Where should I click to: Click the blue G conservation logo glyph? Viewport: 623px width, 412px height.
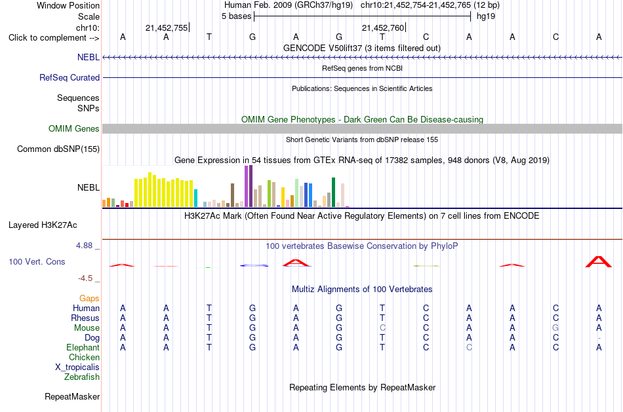click(254, 265)
